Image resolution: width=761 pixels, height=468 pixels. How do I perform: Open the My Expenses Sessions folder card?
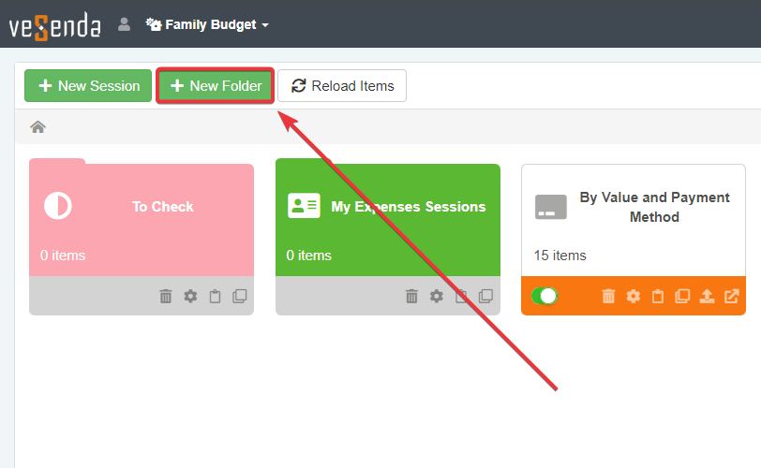(x=387, y=220)
